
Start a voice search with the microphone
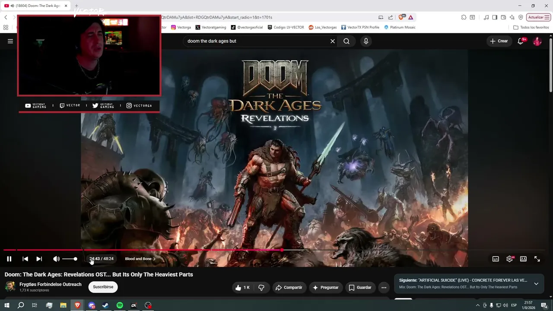[366, 41]
